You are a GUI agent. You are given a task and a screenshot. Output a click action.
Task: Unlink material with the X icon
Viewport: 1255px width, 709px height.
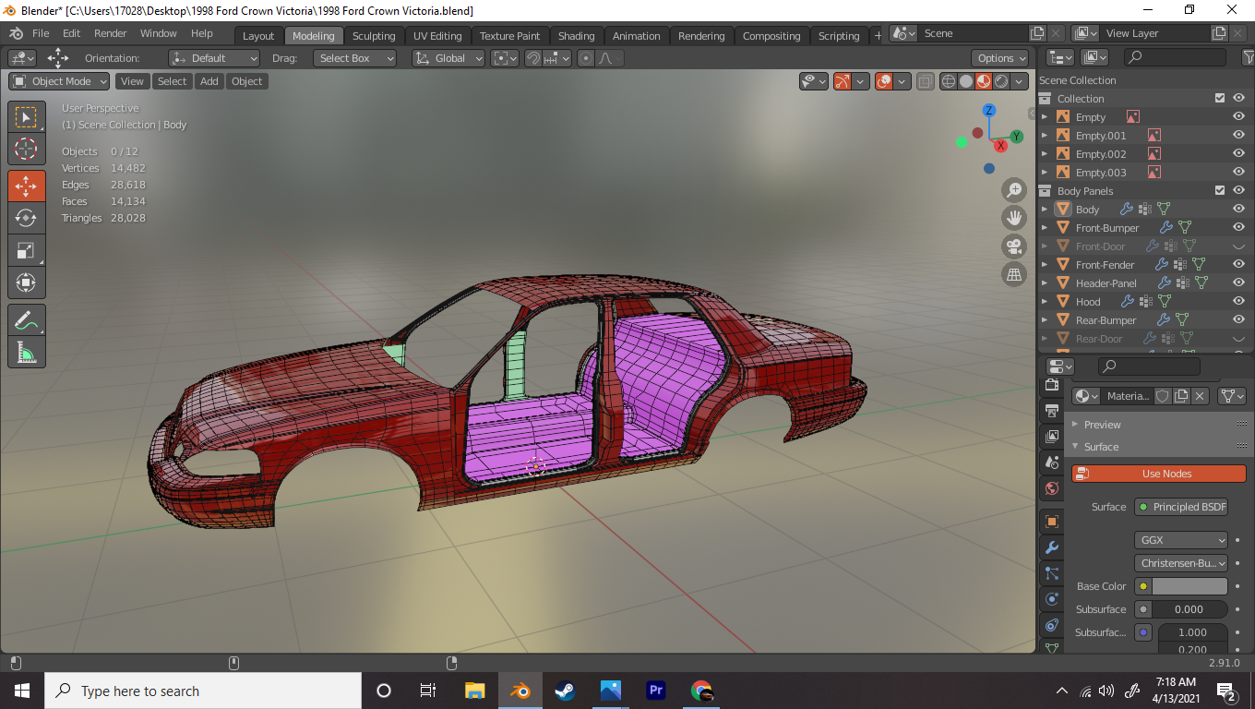1200,396
